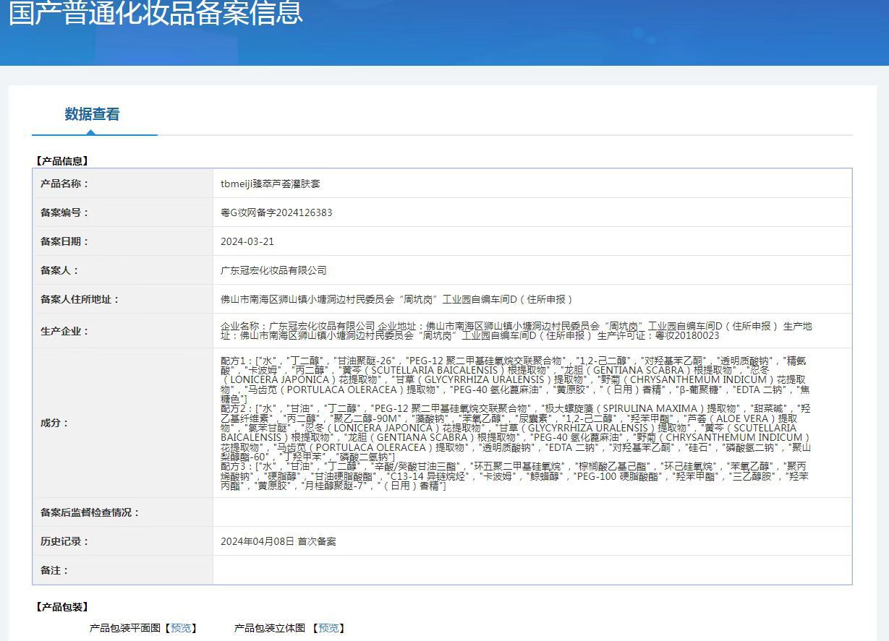889x641 pixels.
Task: Select the filer address beginning 佛山市南海区狮山镇
Action: coord(396,299)
